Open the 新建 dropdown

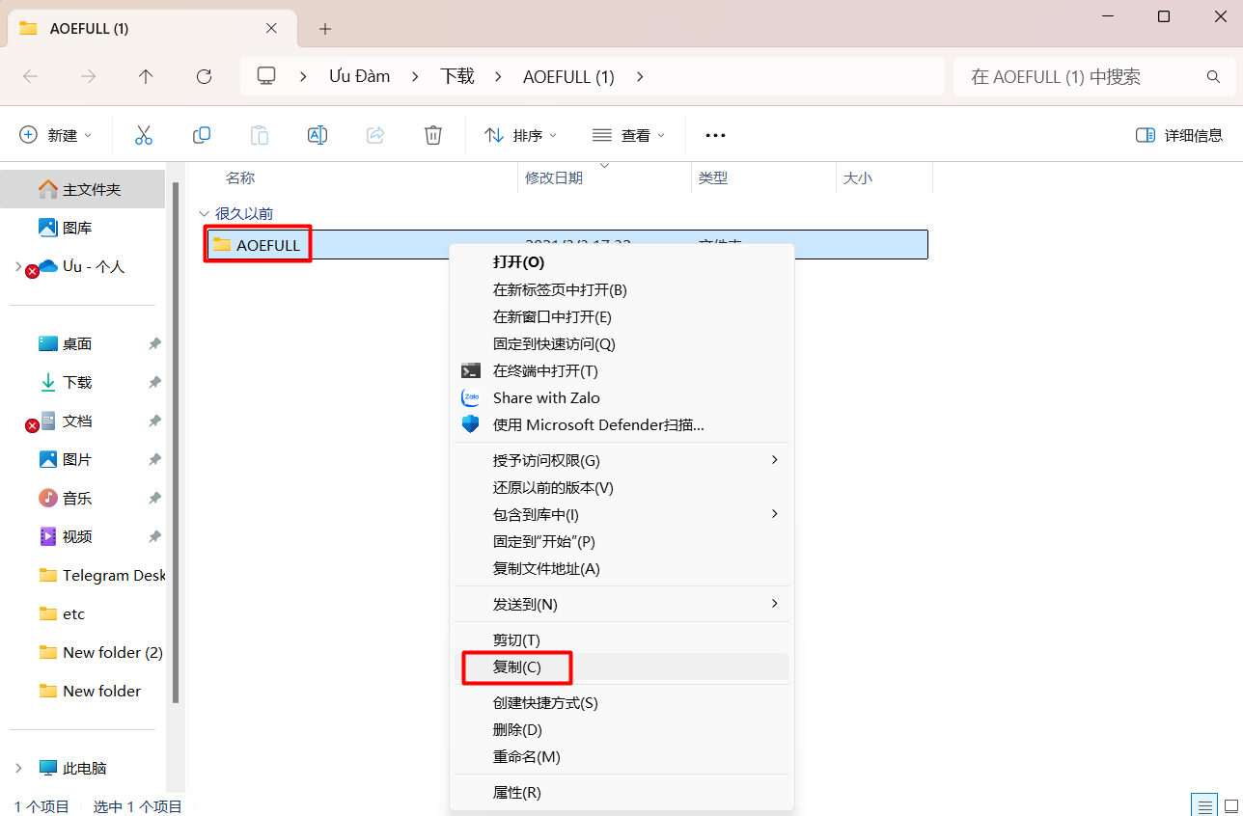[x=56, y=135]
